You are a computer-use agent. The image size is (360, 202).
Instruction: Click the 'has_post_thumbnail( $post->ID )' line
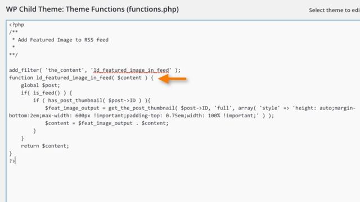(x=92, y=100)
